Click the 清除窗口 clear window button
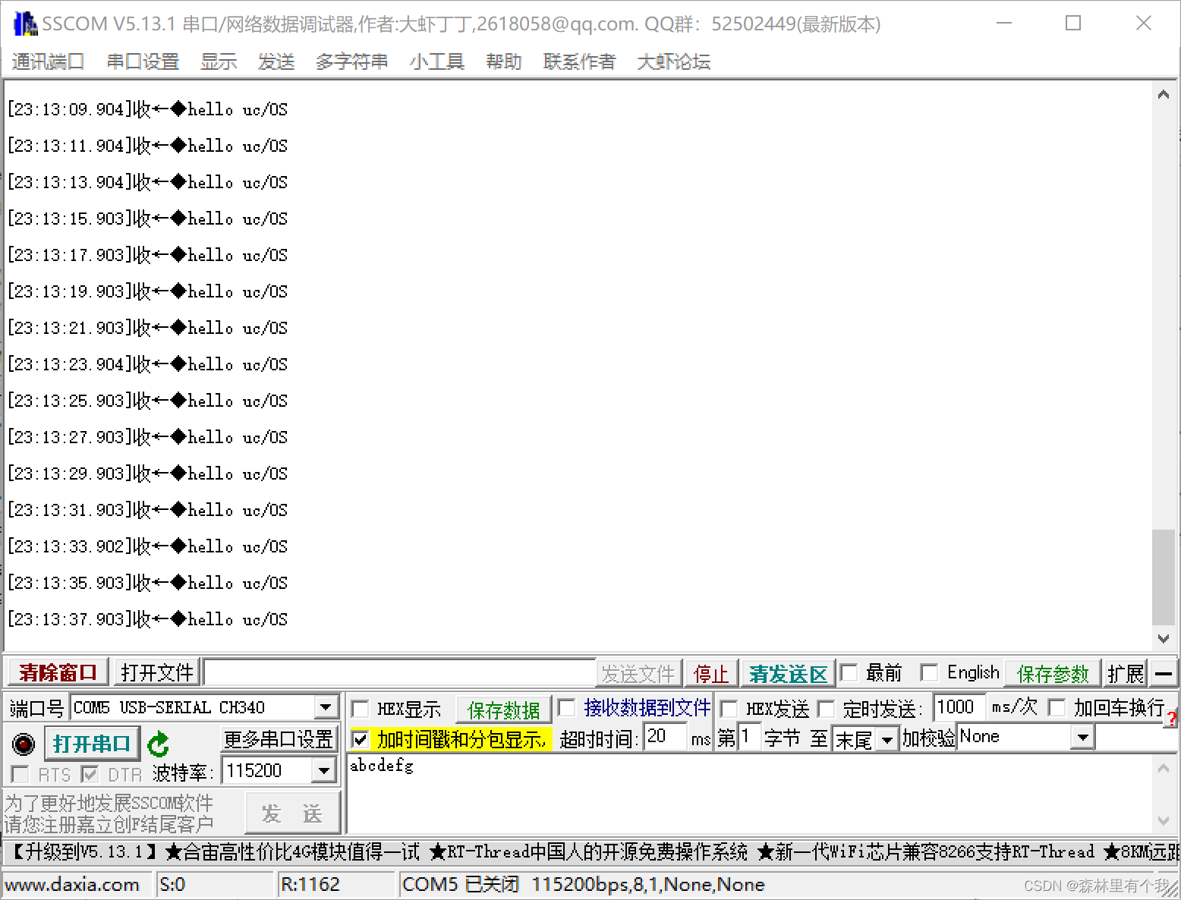Viewport: 1181px width, 900px height. tap(57, 672)
